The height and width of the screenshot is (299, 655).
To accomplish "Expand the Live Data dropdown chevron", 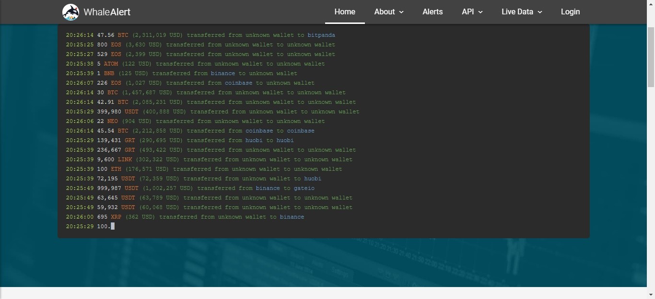I will tap(539, 12).
